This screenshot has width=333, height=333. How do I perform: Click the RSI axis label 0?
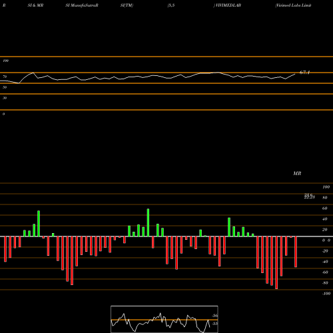pyautogui.click(x=3, y=114)
